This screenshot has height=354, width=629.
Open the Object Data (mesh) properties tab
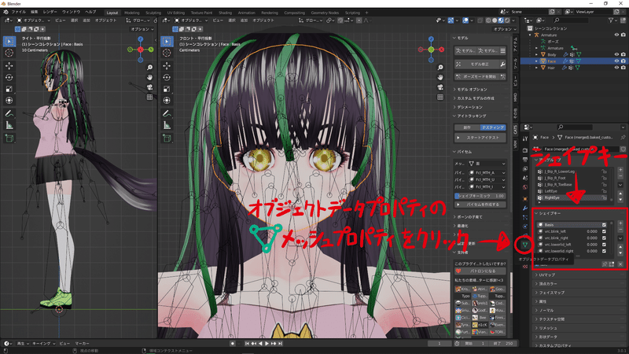click(x=524, y=245)
